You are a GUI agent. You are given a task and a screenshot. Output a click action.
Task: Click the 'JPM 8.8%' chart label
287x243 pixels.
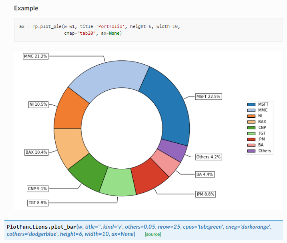click(205, 194)
